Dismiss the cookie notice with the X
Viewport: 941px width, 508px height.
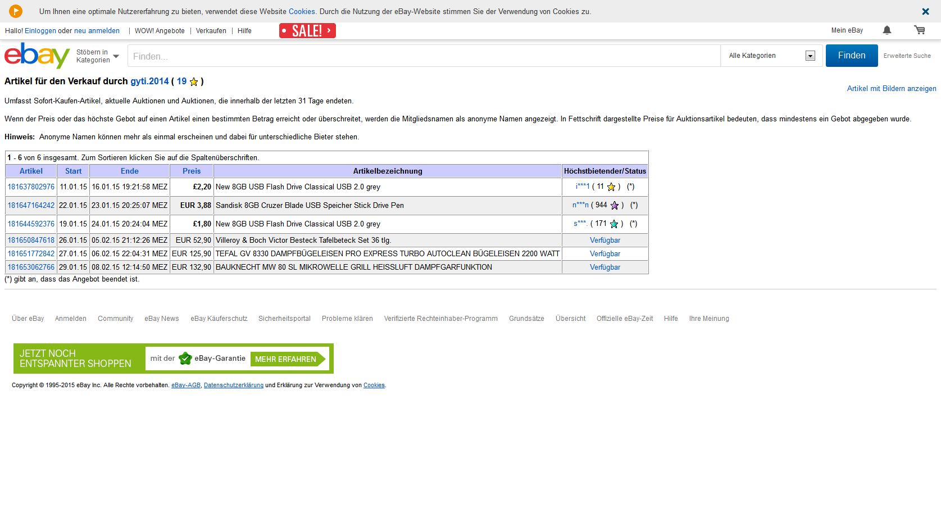click(925, 11)
